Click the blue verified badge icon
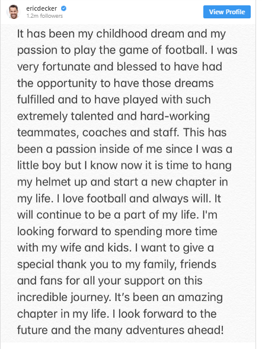The width and height of the screenshot is (262, 349). click(x=63, y=8)
